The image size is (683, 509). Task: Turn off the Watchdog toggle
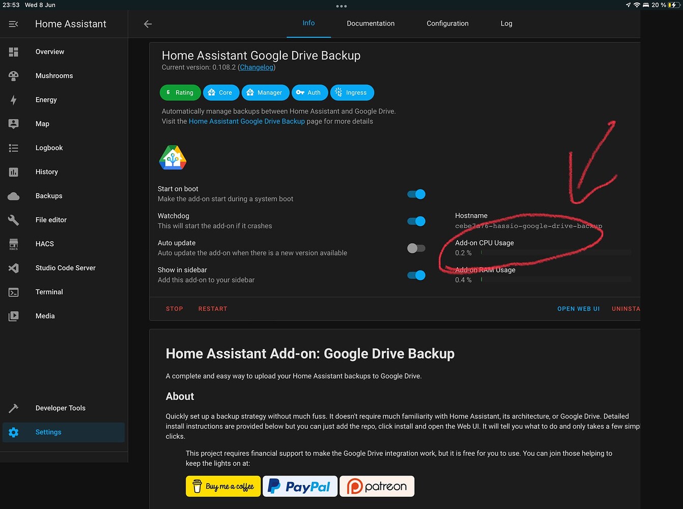[x=416, y=221]
